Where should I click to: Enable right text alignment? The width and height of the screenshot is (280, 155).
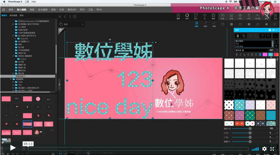[x=259, y=55]
